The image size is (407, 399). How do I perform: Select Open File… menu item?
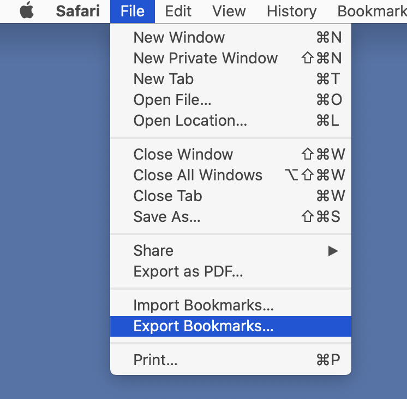172,99
